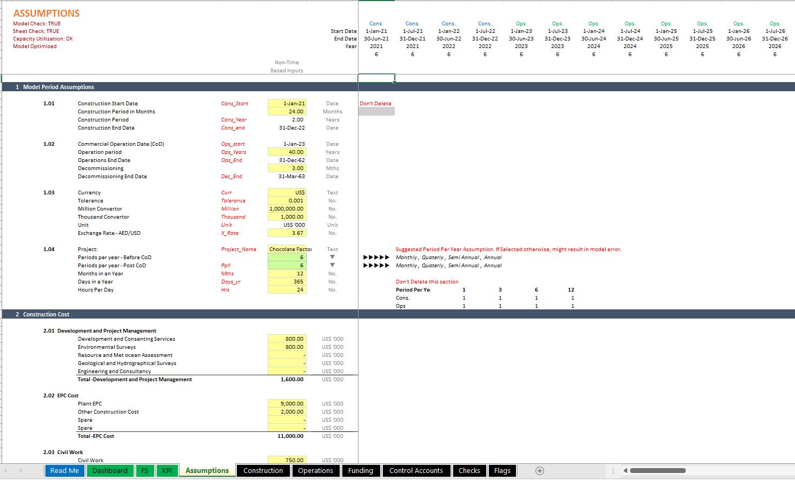
Task: Open the Periods per year Before CoD dropdown
Action: pyautogui.click(x=332, y=257)
